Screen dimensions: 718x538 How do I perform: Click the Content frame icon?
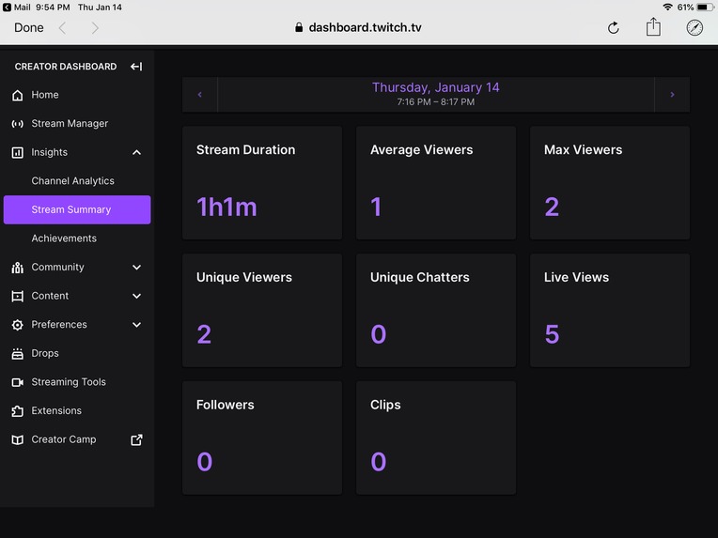coord(18,297)
